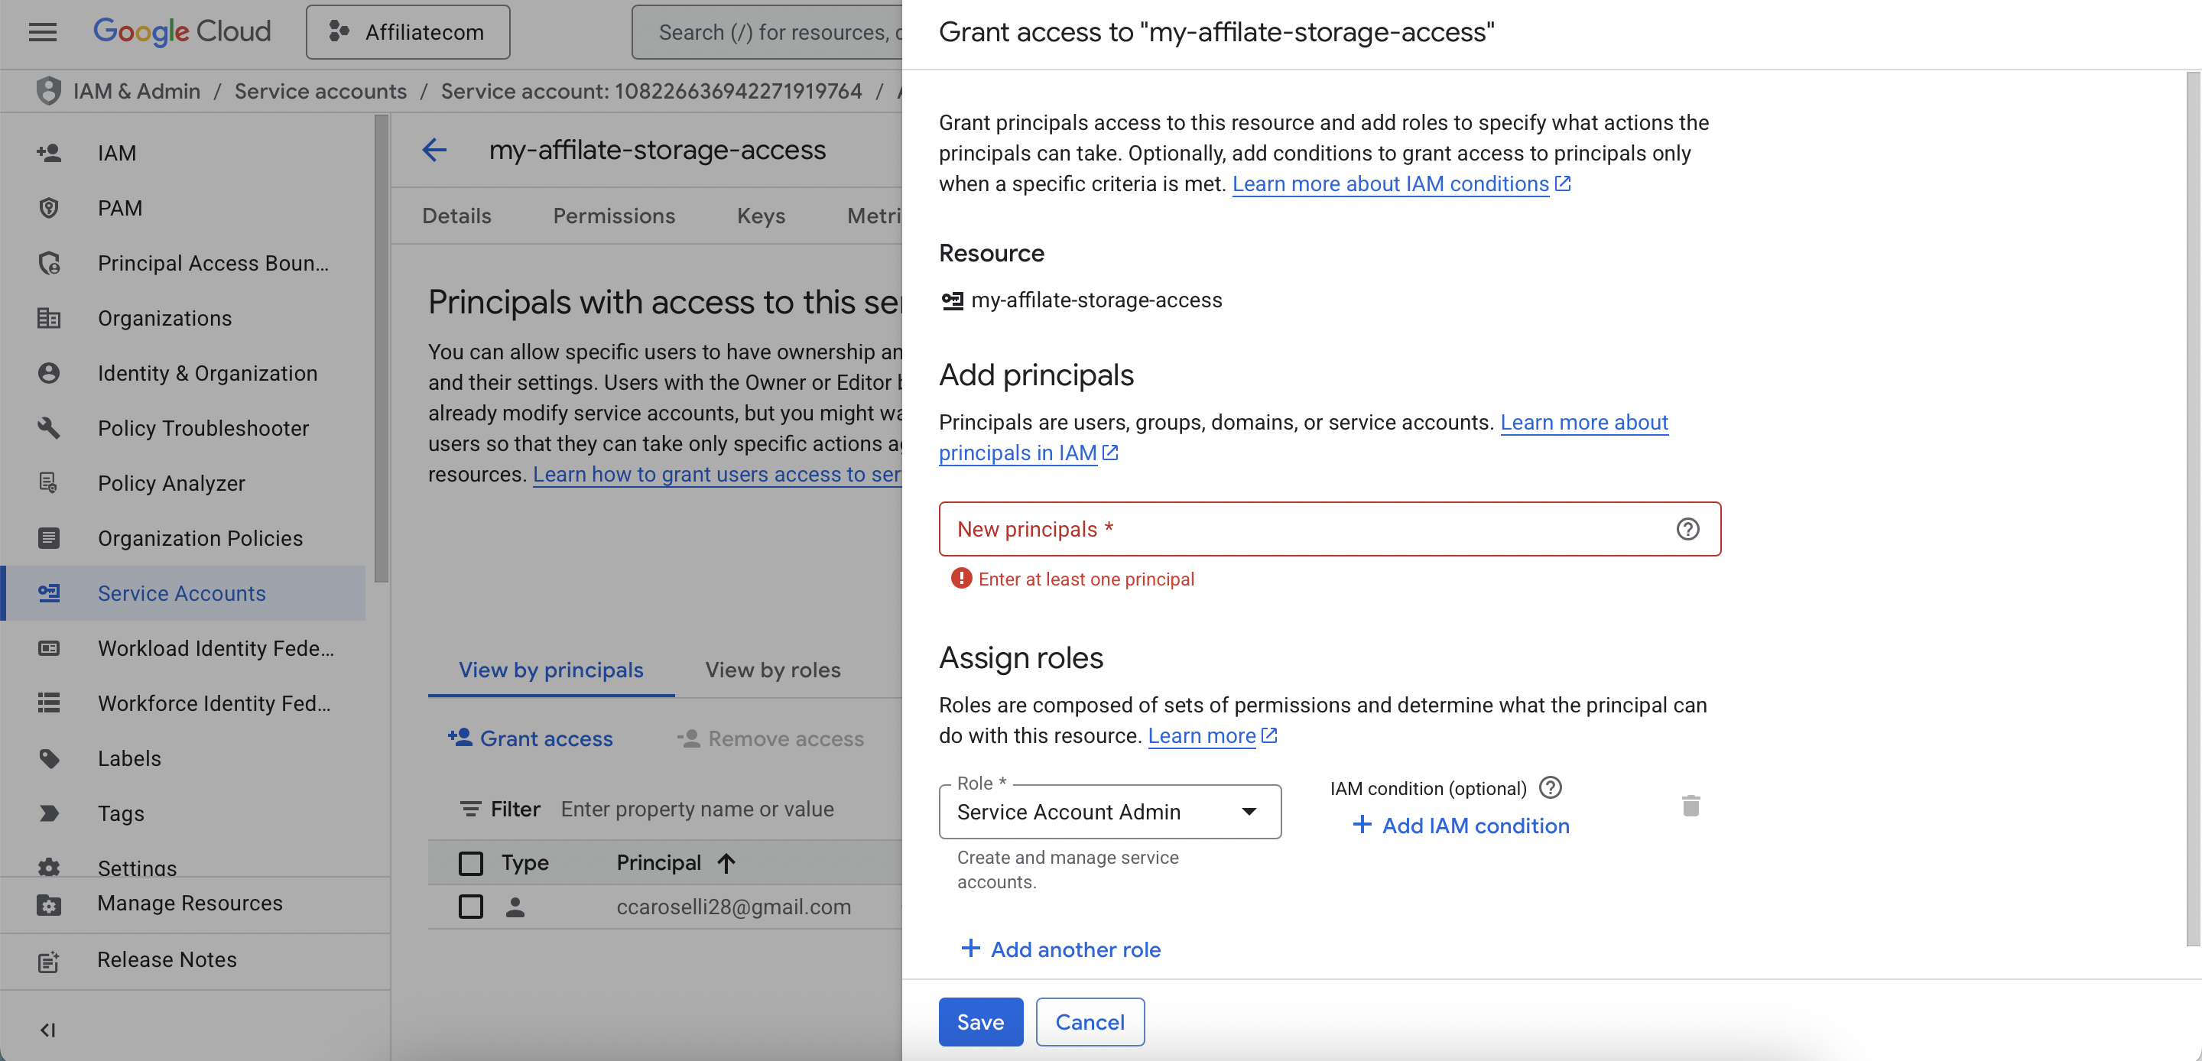
Task: Click Add another role
Action: [1060, 949]
